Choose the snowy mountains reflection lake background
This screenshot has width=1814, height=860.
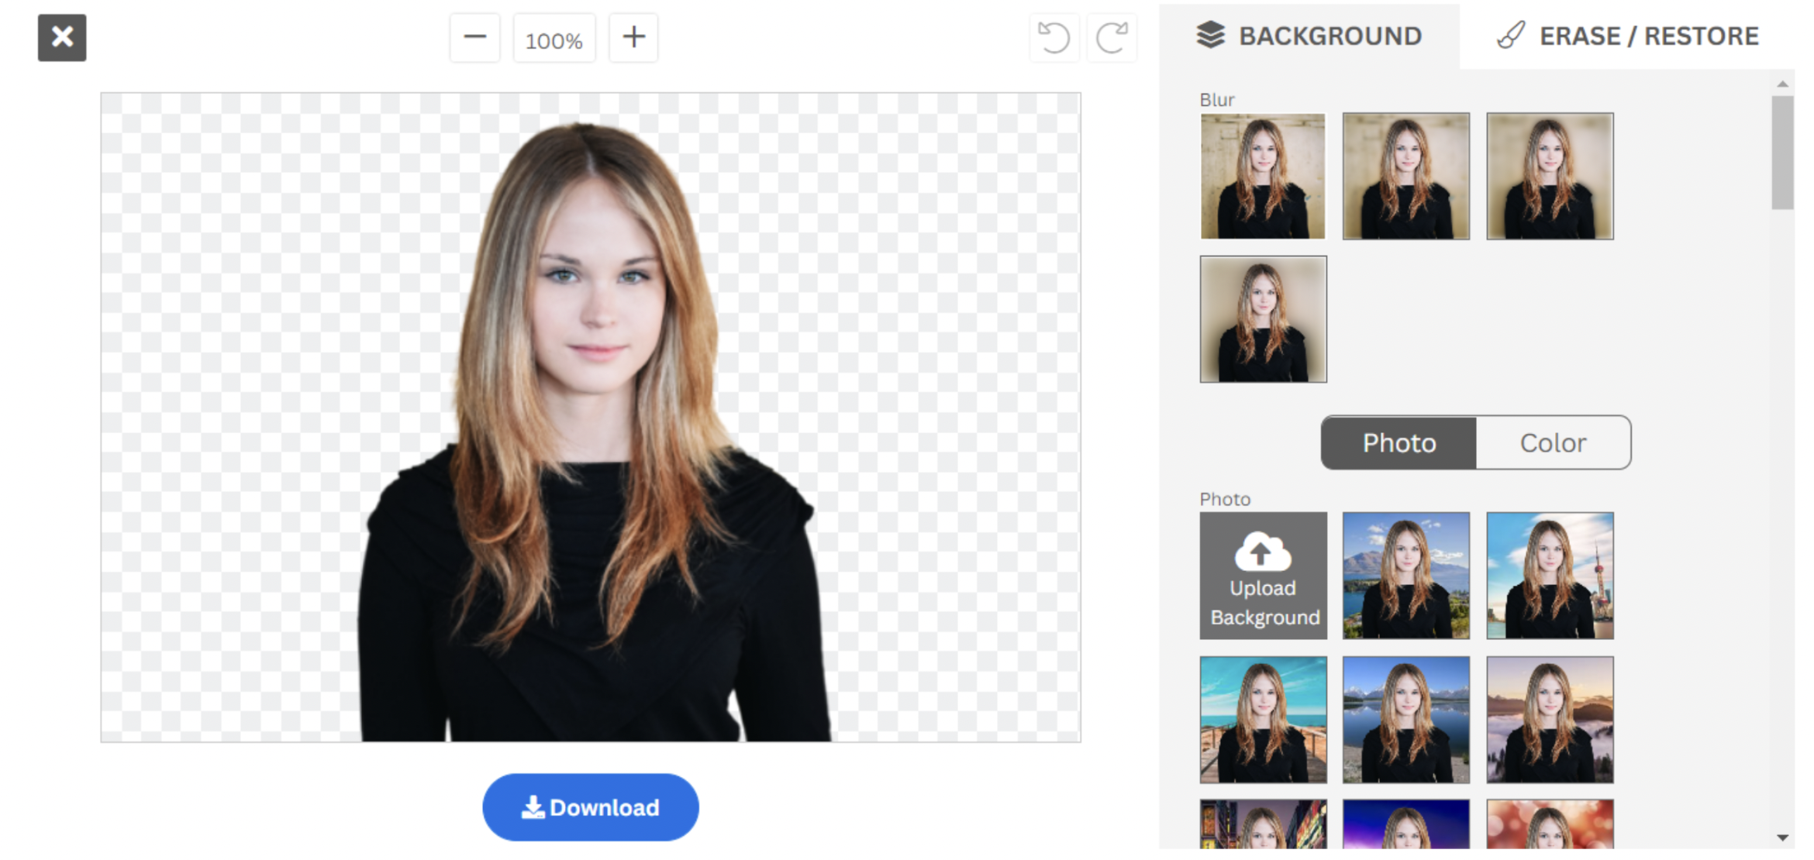point(1406,720)
